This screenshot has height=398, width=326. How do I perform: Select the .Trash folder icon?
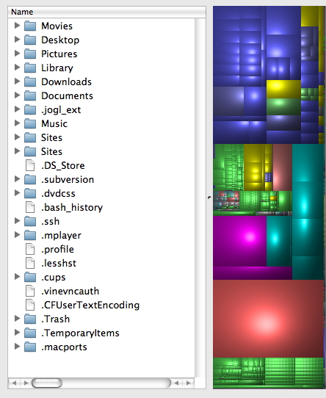click(30, 319)
